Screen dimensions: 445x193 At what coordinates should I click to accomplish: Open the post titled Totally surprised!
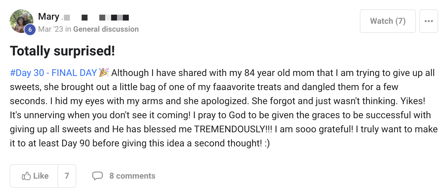pyautogui.click(x=62, y=51)
